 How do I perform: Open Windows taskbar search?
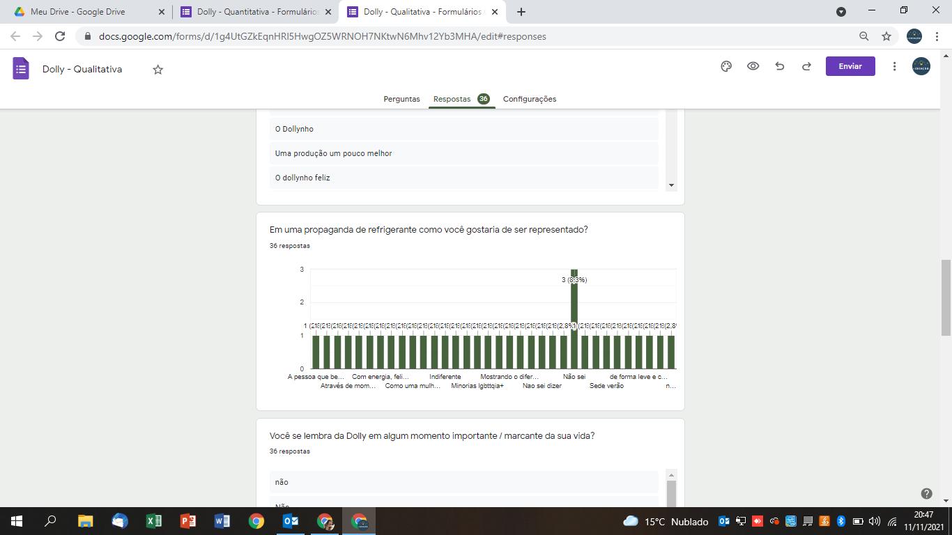50,521
